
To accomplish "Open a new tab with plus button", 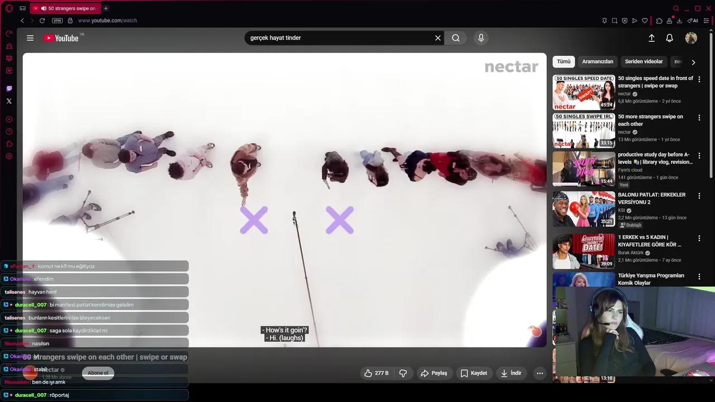I will [x=106, y=8].
